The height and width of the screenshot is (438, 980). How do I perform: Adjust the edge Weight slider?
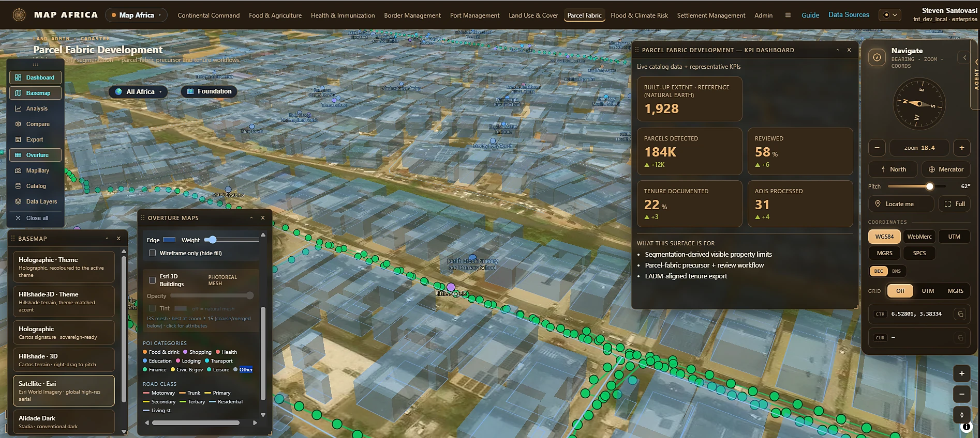point(231,240)
